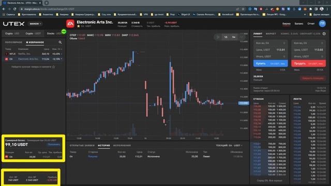Click the chart indicator flag icon

218,37
